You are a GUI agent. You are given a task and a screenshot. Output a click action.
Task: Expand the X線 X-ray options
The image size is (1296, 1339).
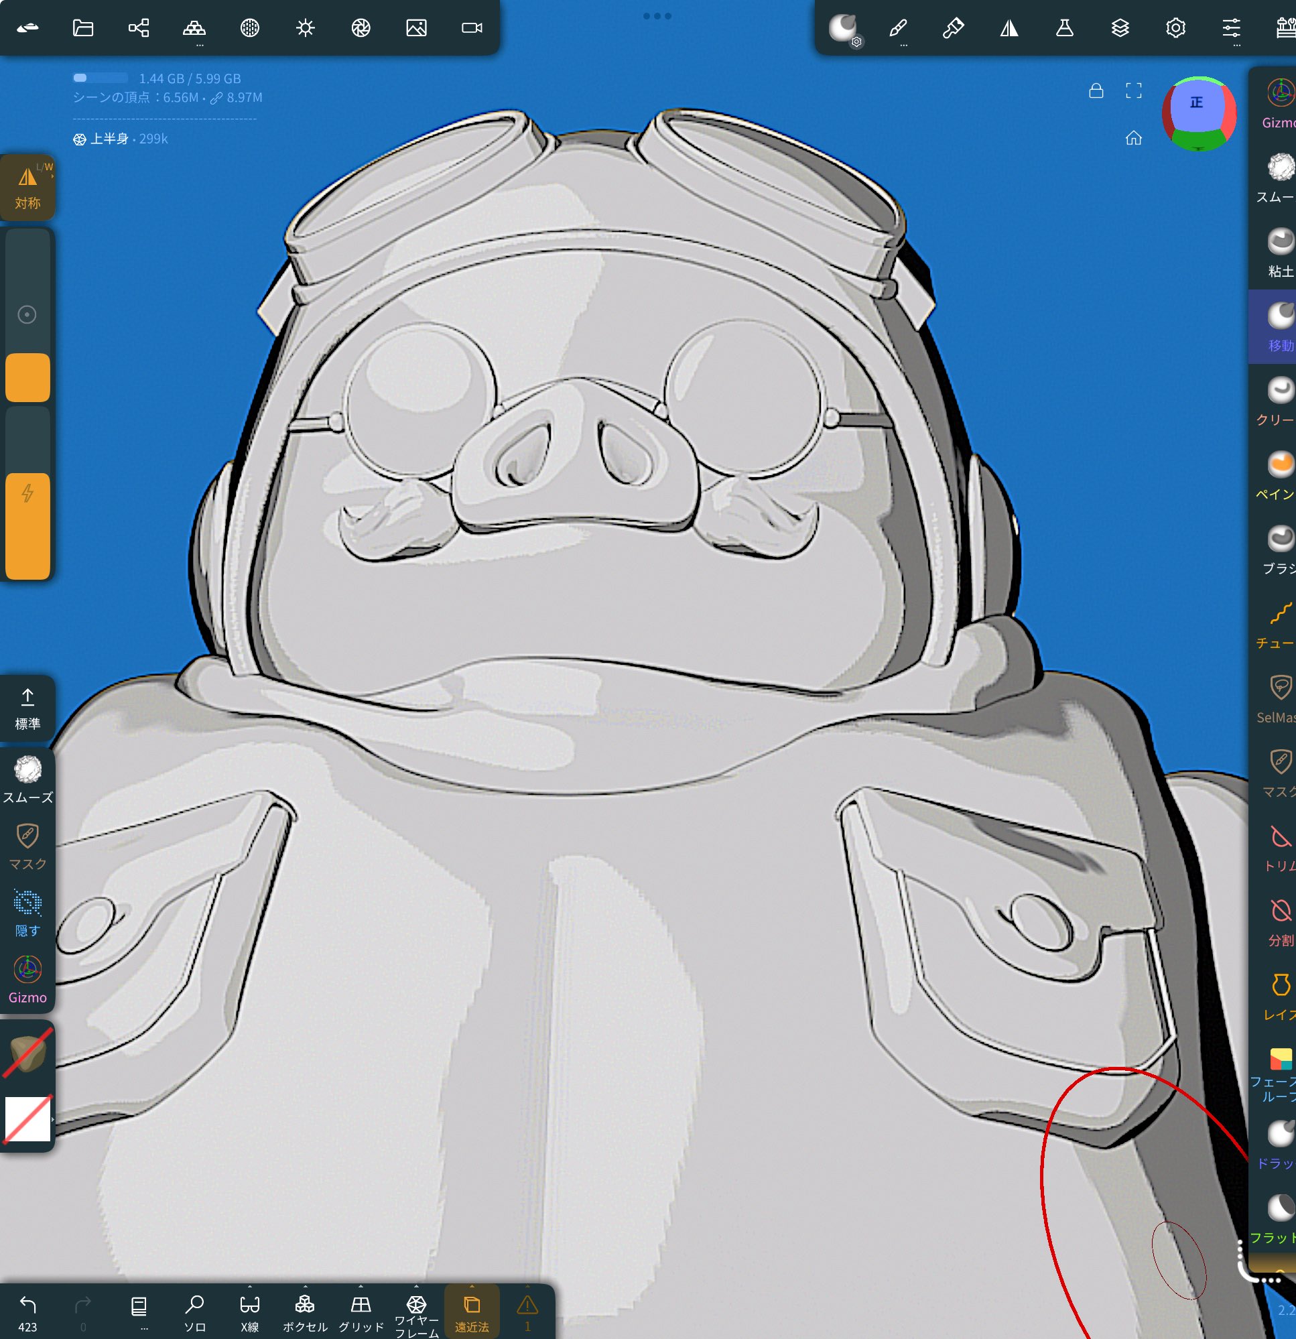pyautogui.click(x=249, y=1287)
